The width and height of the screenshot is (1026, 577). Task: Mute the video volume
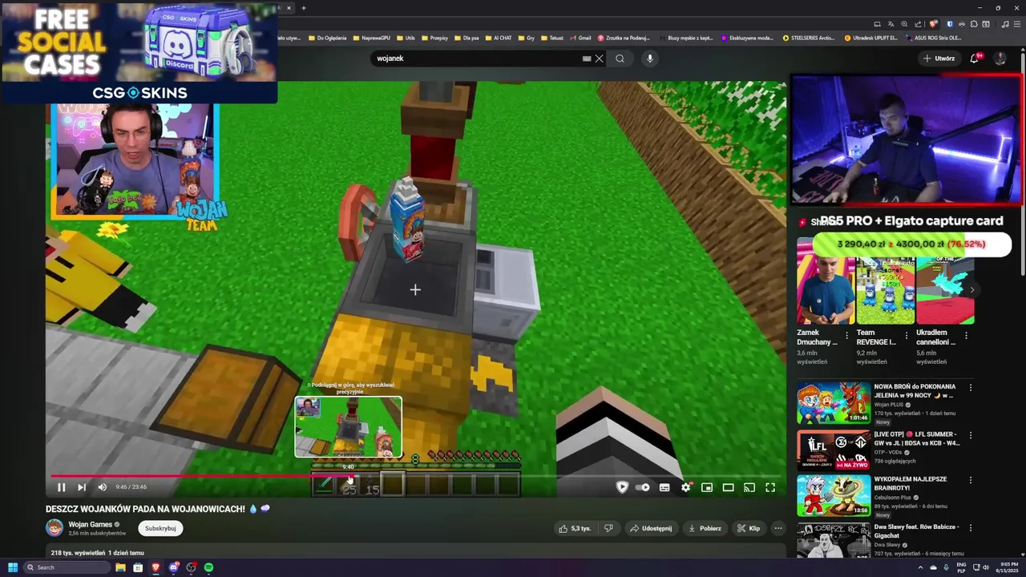tap(102, 487)
